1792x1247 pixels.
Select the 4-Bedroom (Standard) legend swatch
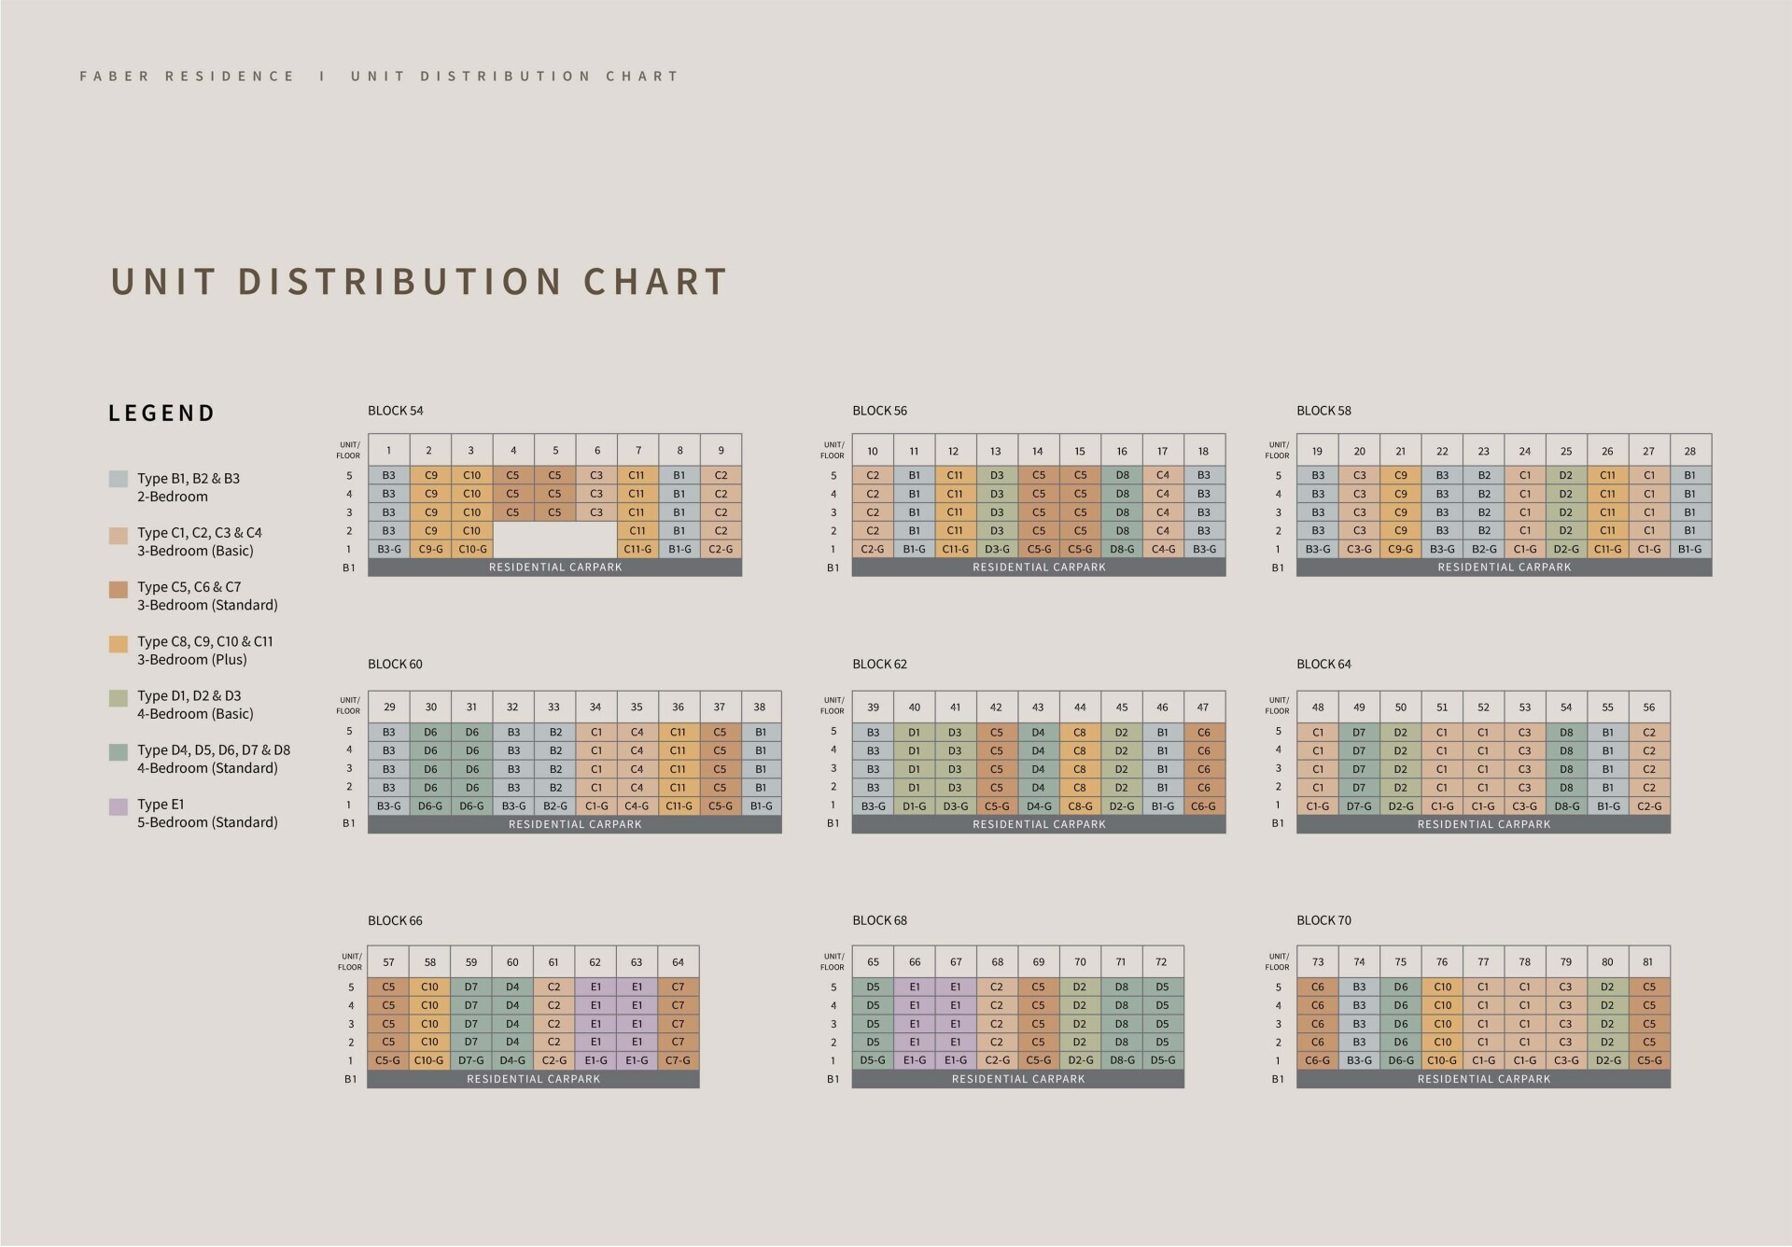(x=118, y=752)
